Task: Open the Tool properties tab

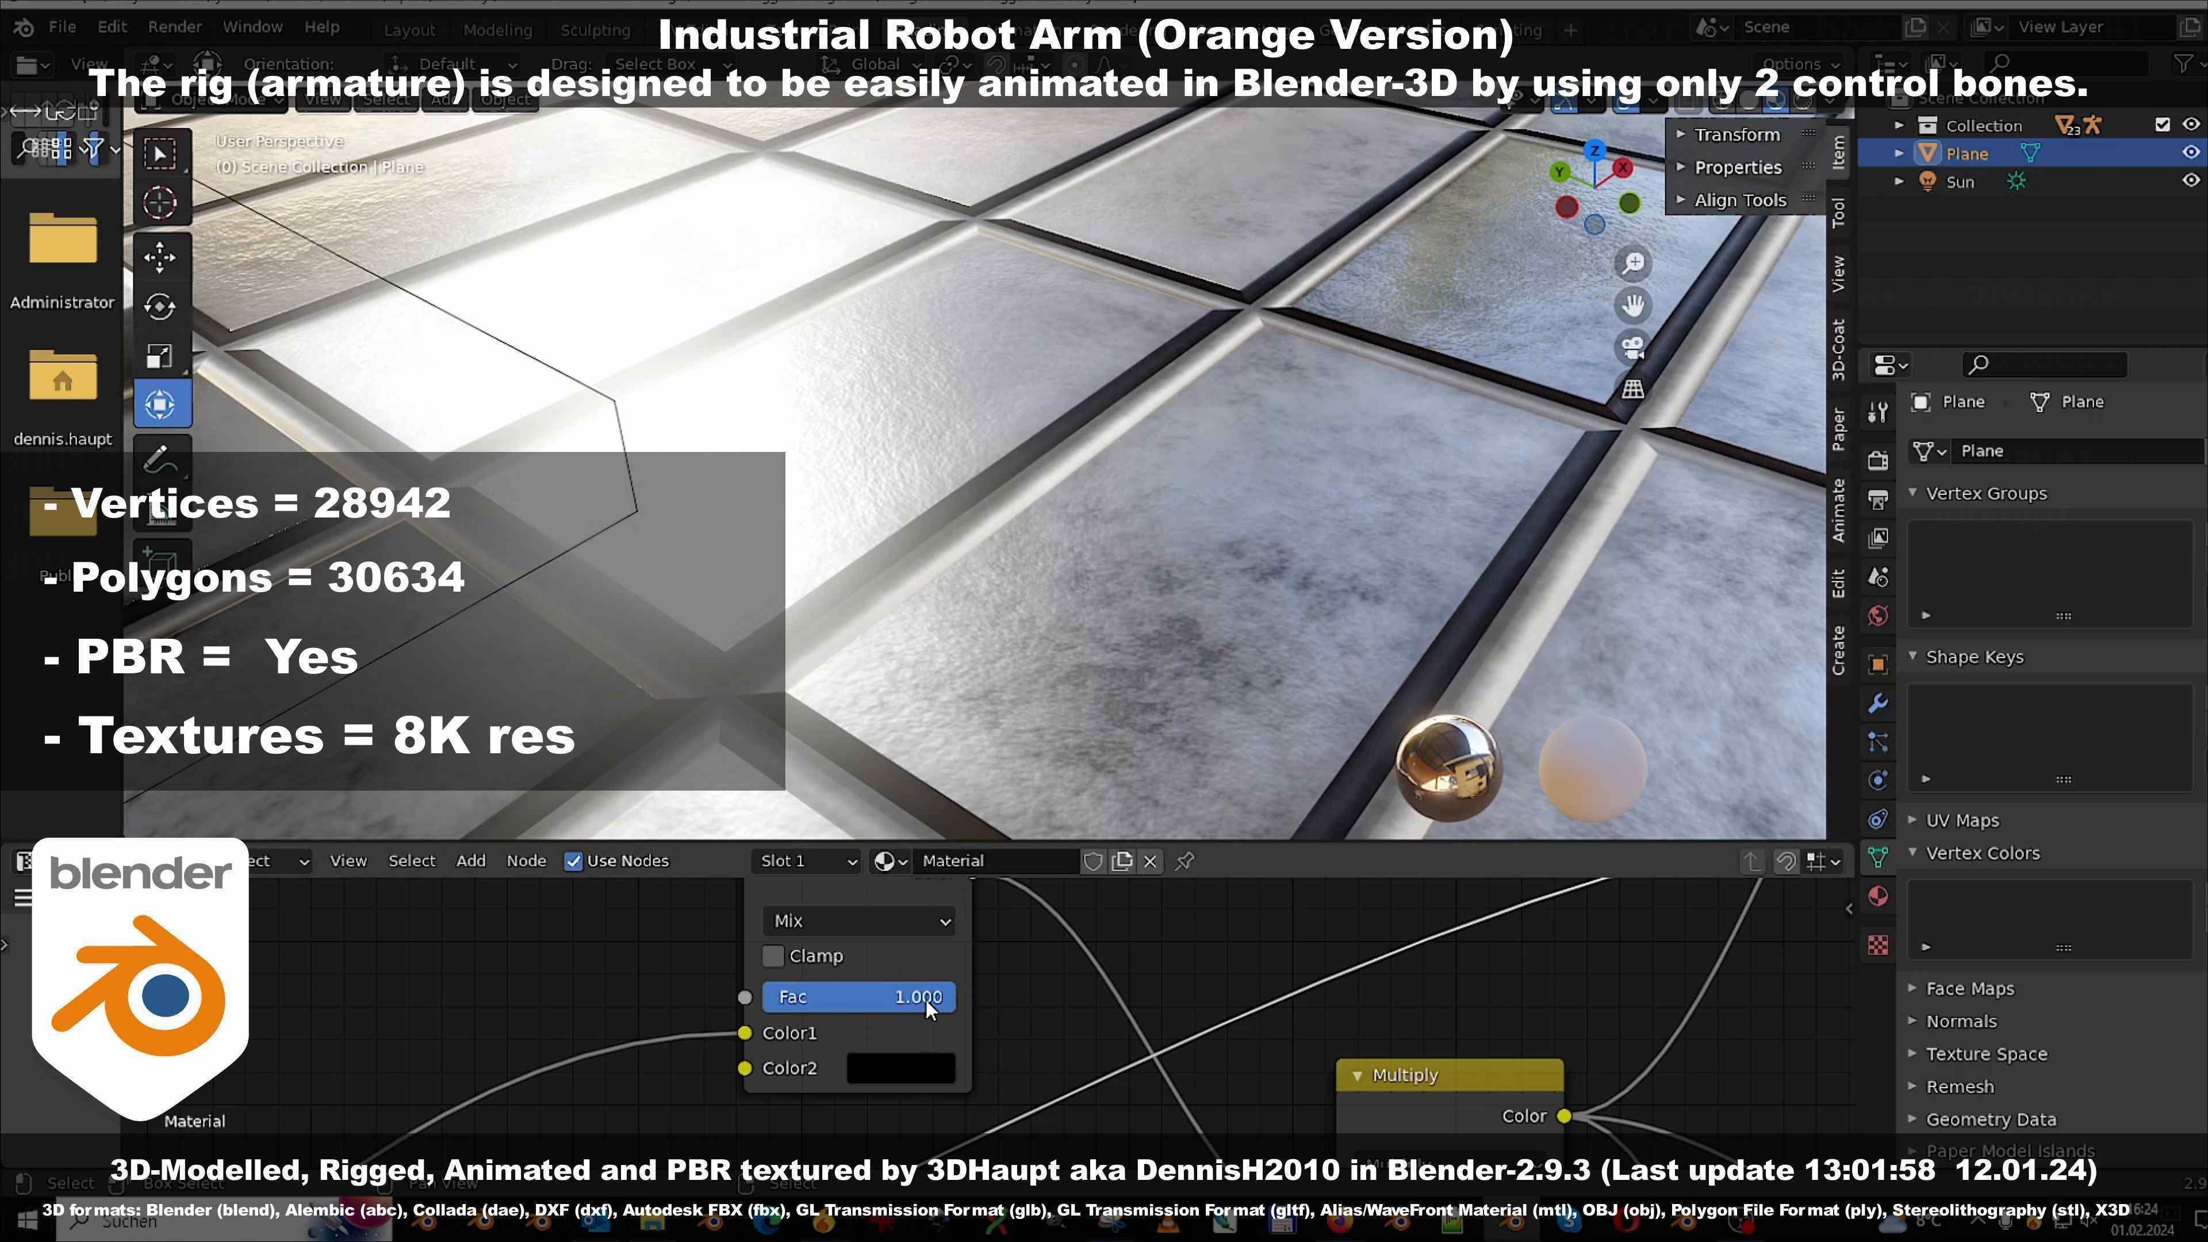Action: click(1878, 412)
